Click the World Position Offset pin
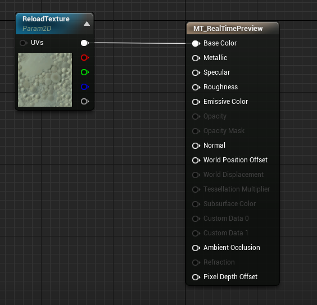This screenshot has width=317, height=305. click(x=196, y=160)
